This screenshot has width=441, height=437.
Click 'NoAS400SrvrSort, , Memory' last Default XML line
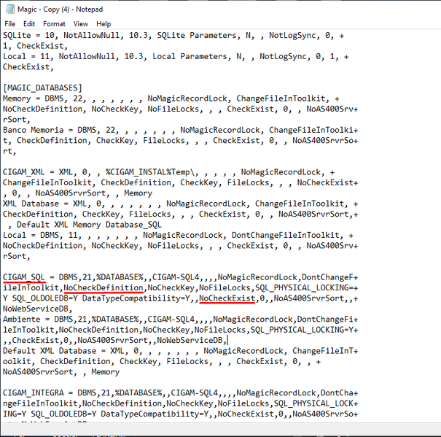pos(61,372)
